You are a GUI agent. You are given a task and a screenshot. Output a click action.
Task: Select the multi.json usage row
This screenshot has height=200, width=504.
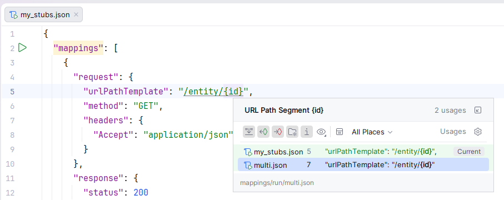click(363, 165)
